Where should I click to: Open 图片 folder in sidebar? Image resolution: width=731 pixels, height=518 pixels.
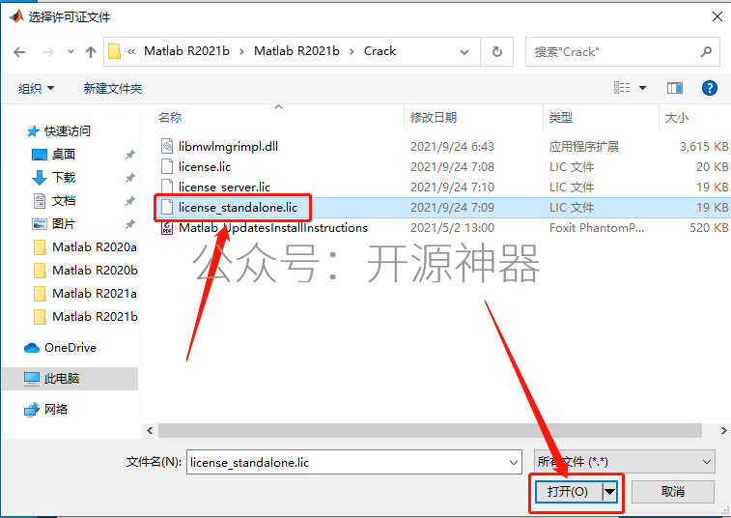(x=64, y=224)
